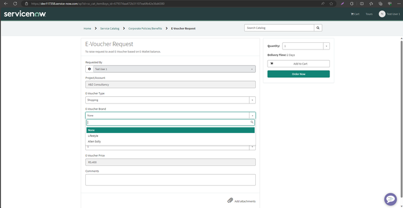Screen dimensions: 403x208
Task: Open the Corporate Policies/Benefits breadcrumb
Action: pyautogui.click(x=145, y=28)
